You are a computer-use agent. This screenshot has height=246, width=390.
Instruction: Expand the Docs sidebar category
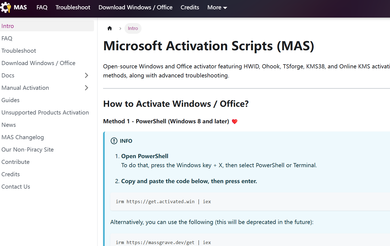[86, 76]
